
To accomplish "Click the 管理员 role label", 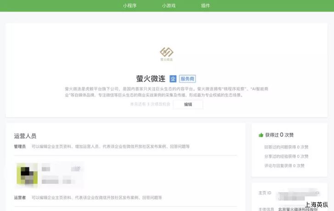I will (20, 146).
